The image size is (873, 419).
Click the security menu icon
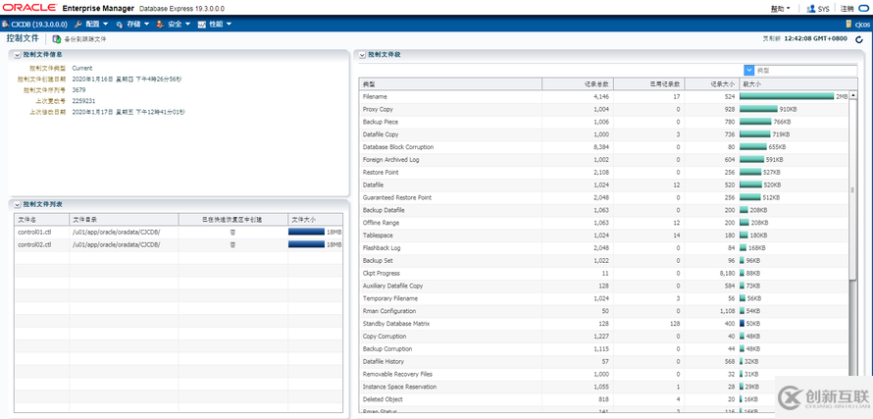pos(160,24)
